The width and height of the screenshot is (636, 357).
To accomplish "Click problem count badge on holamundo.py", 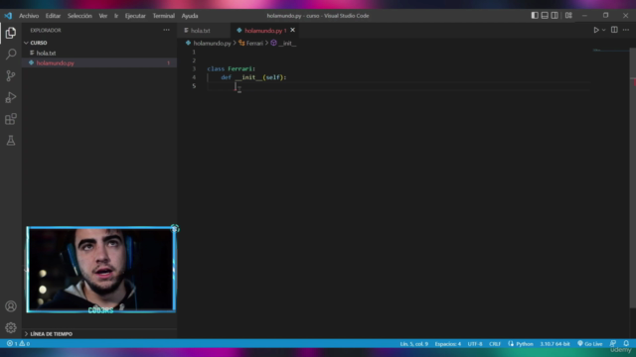I will point(168,63).
